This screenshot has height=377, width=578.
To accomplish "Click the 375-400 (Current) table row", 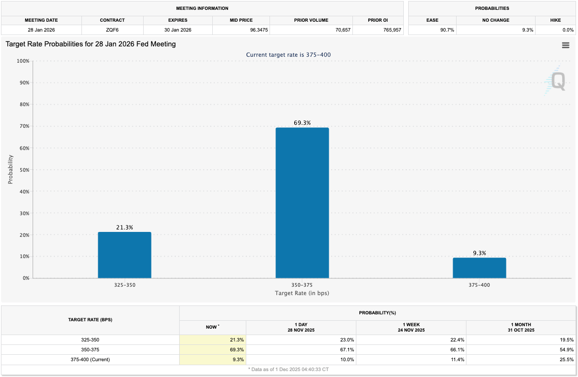I will point(90,359).
